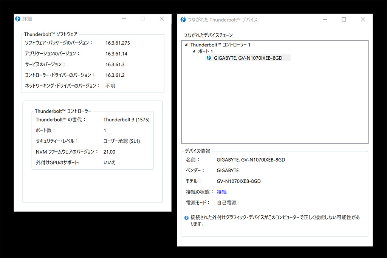Image resolution: width=387 pixels, height=258 pixels.
Task: Select ポート 1 in the device tree
Action: (x=206, y=51)
